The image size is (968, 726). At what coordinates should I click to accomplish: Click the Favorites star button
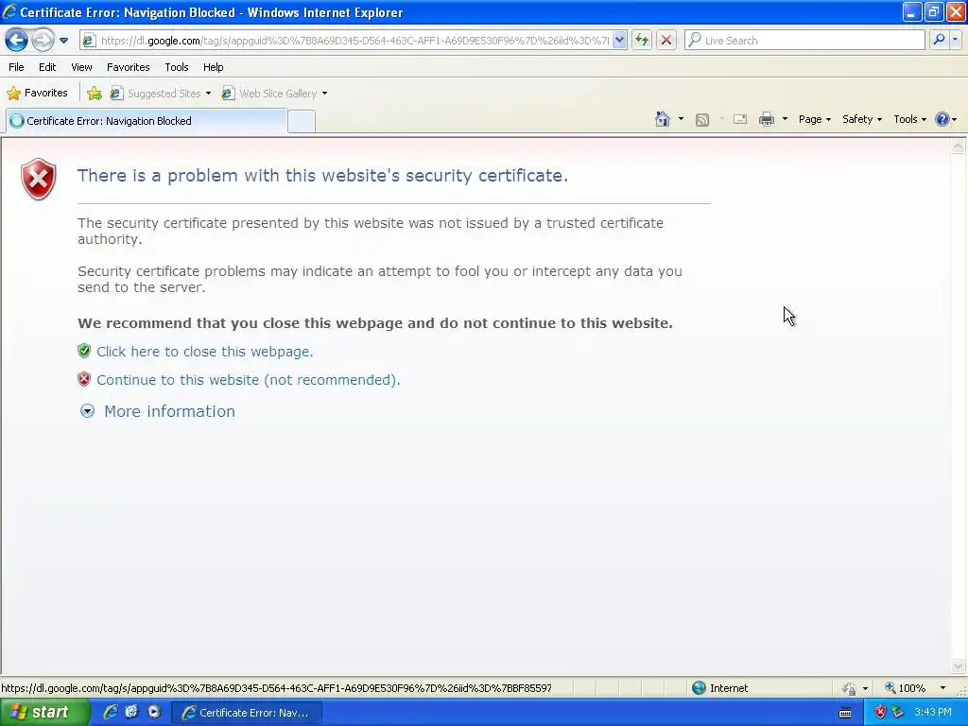pyautogui.click(x=37, y=94)
